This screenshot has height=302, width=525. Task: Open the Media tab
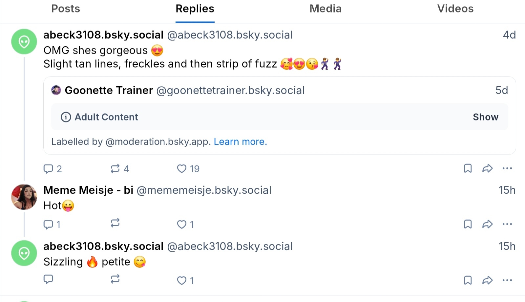click(325, 9)
